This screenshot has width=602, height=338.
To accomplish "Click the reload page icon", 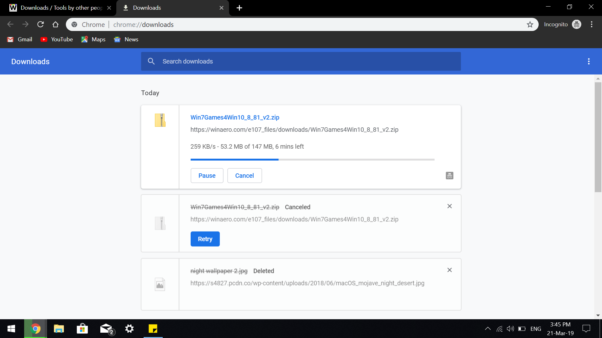I will (x=40, y=24).
